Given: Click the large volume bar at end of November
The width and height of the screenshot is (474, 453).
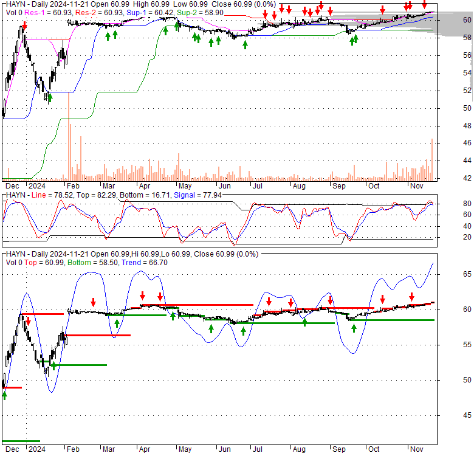Looking at the screenshot, I should click(432, 160).
